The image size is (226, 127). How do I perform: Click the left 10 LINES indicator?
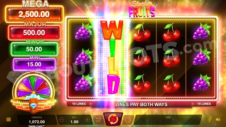[x=79, y=104]
